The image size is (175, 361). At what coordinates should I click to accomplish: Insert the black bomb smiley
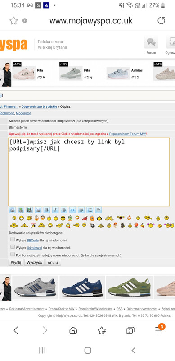pyautogui.click(x=92, y=226)
